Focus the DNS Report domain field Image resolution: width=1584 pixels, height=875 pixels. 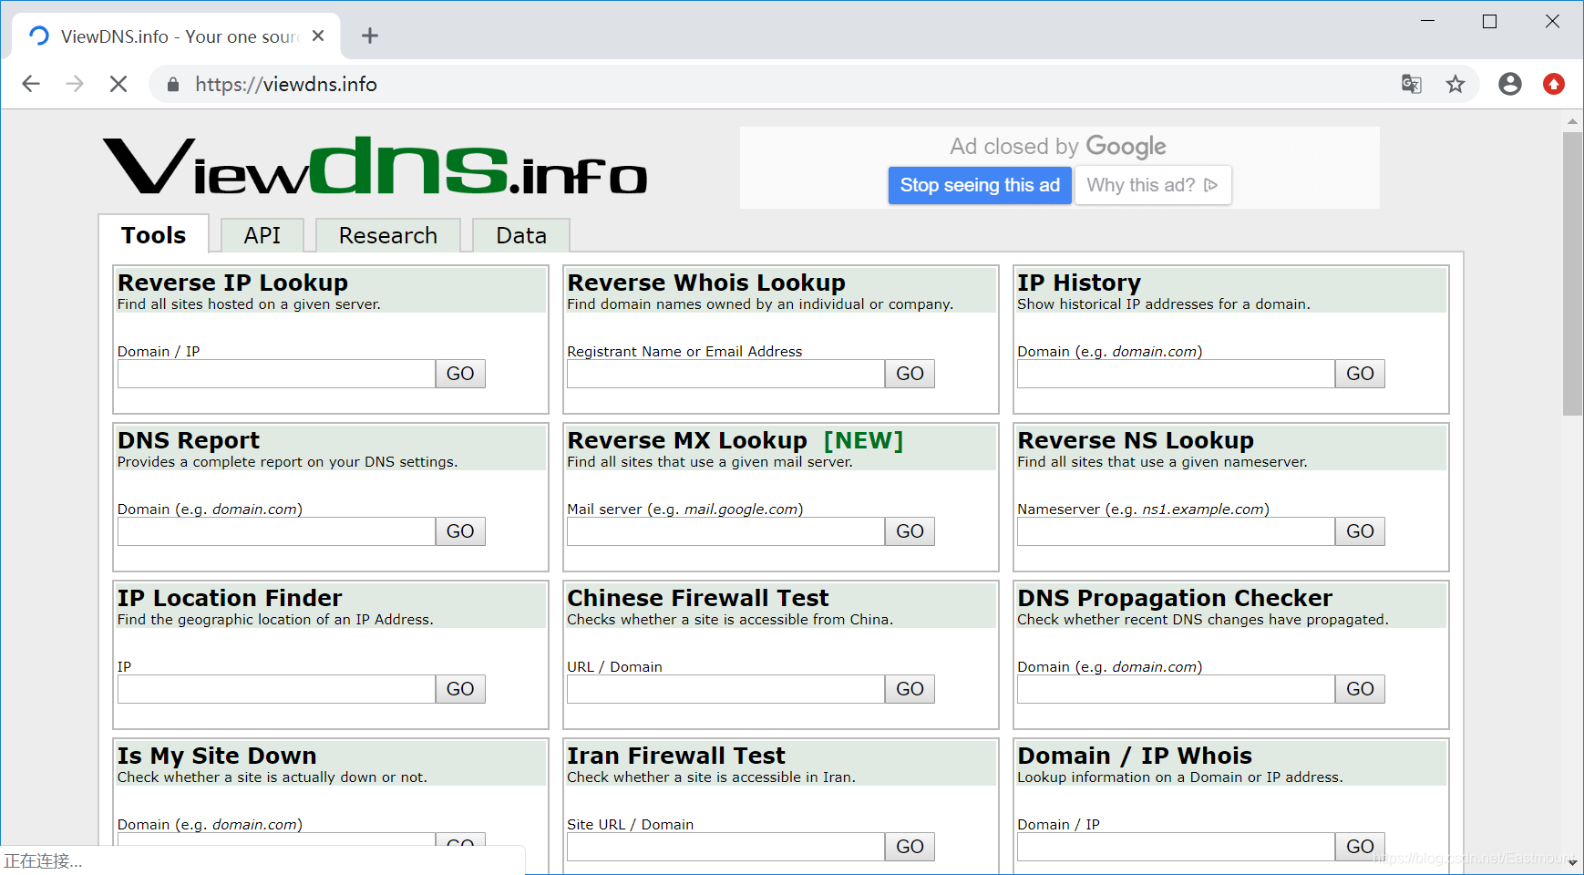click(x=276, y=531)
